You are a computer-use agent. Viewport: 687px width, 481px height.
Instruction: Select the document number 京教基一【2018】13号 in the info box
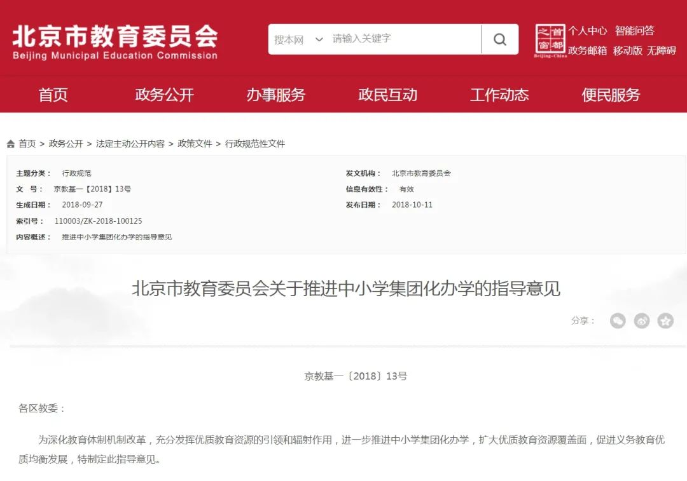(92, 189)
